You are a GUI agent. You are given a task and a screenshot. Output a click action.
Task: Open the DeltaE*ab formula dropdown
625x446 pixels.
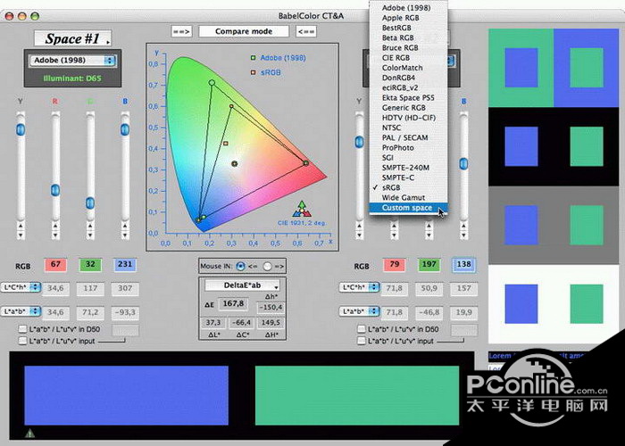242,285
